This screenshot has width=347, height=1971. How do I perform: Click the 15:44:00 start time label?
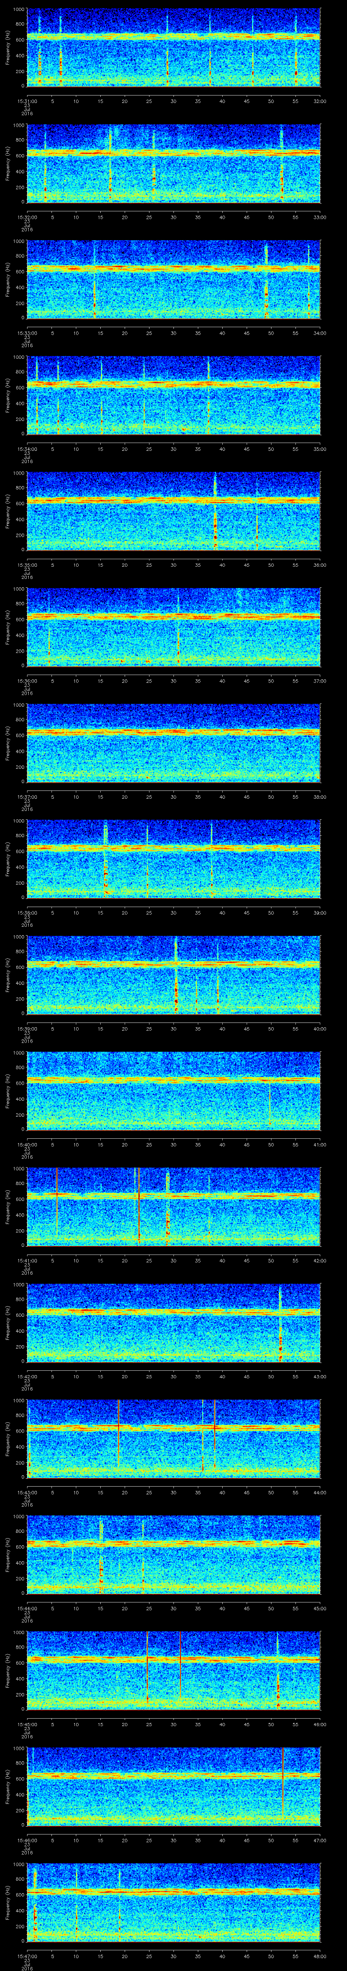point(27,1608)
